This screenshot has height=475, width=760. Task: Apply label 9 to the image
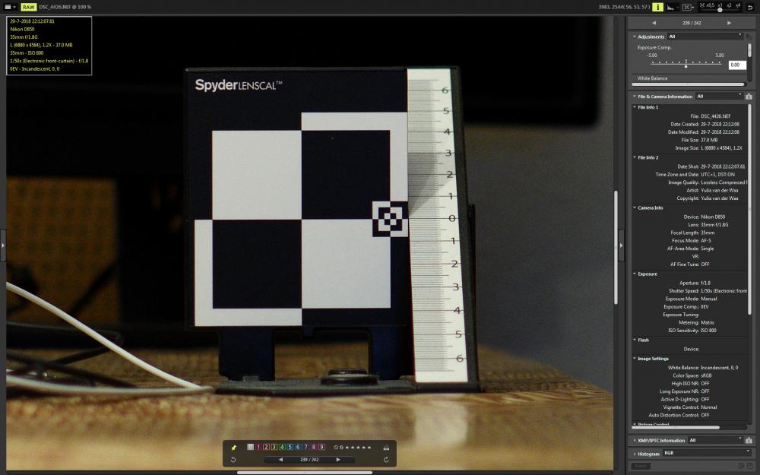click(x=321, y=447)
